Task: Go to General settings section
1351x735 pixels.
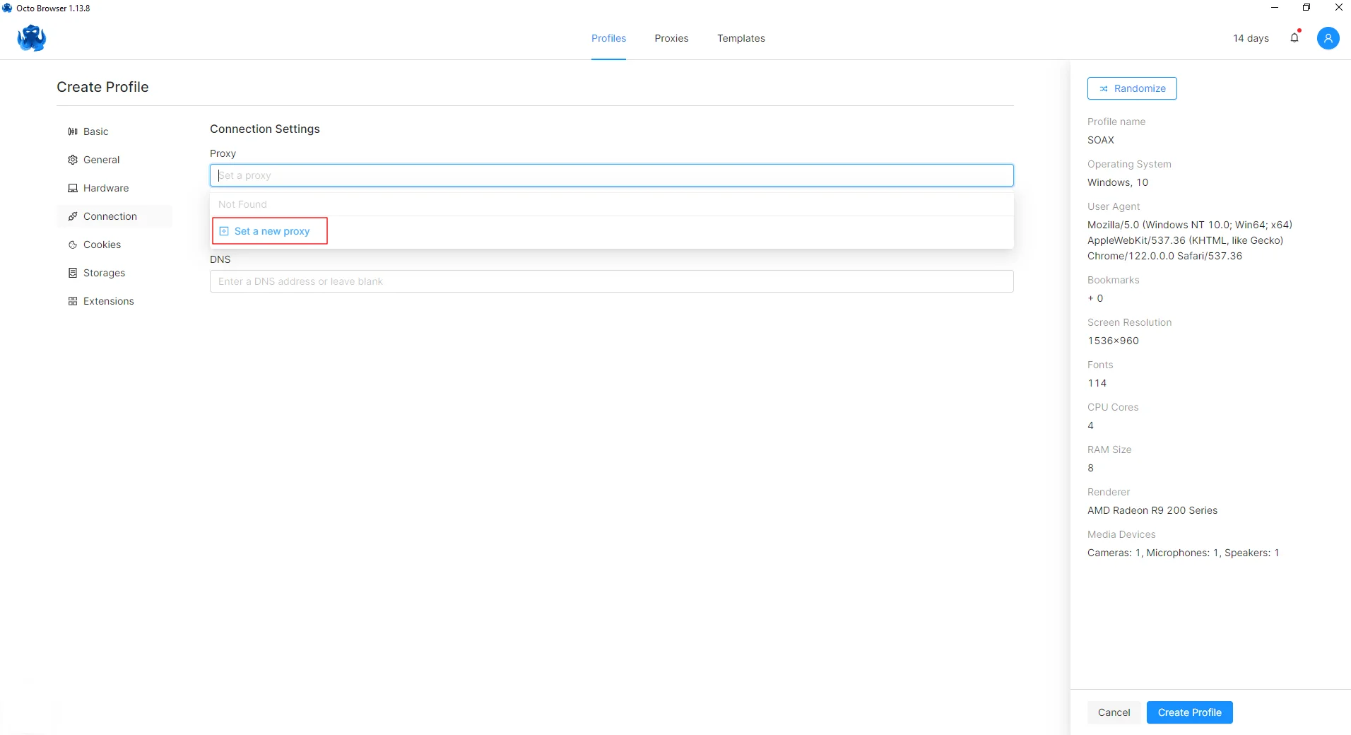Action: (101, 160)
